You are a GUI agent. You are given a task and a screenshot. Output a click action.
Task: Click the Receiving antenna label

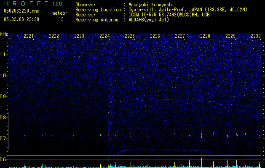coord(97,20)
